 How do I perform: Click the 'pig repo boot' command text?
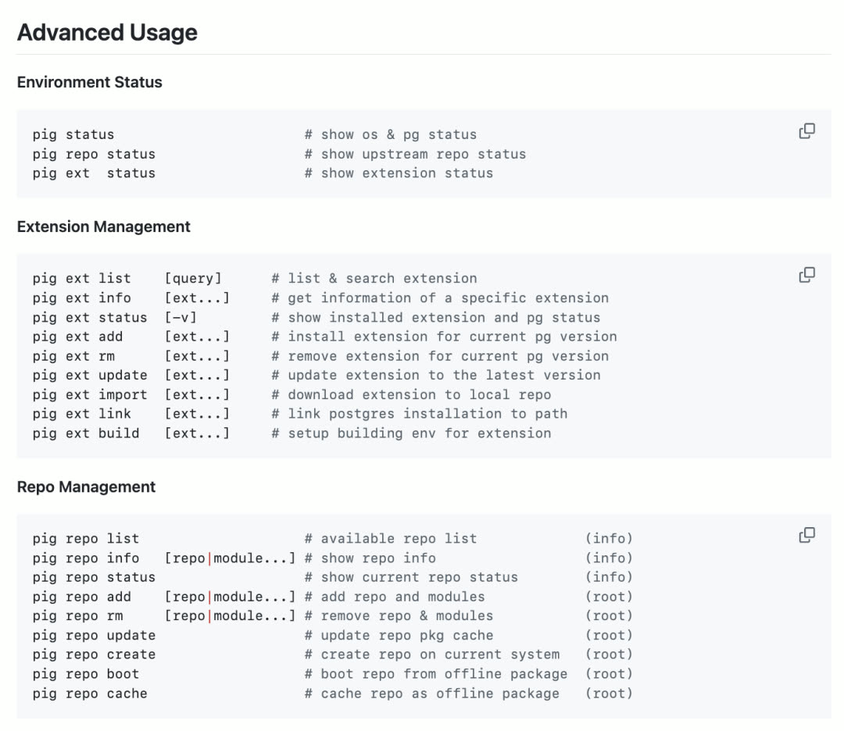[x=86, y=674]
